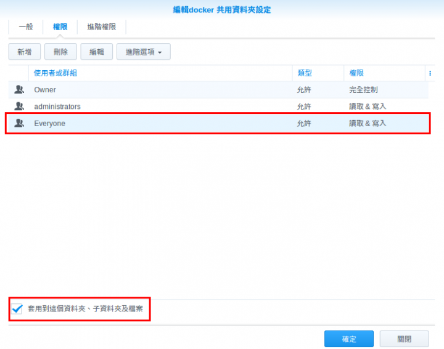Click 完全控制 permission in Owner row
Image resolution: width=444 pixels, height=349 pixels.
[x=363, y=90]
